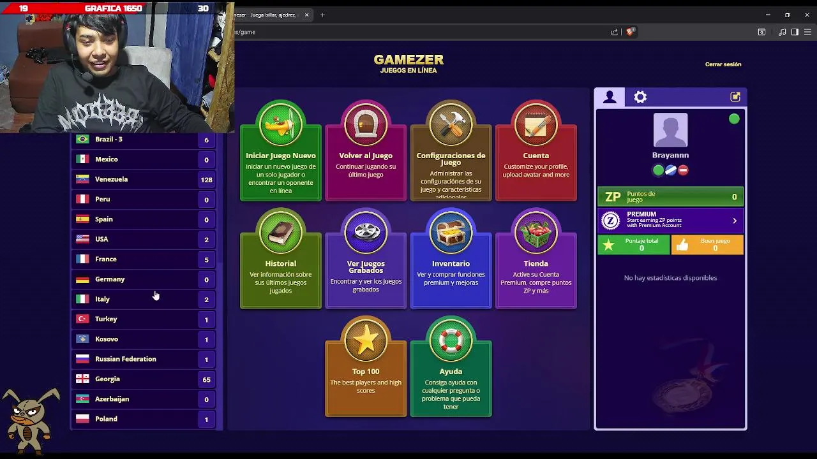Select the Russian Federation server row
817x459 pixels.
click(144, 359)
